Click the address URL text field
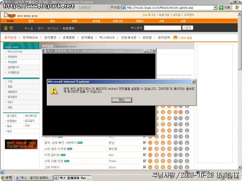The image size is (242, 181). tap(169, 8)
